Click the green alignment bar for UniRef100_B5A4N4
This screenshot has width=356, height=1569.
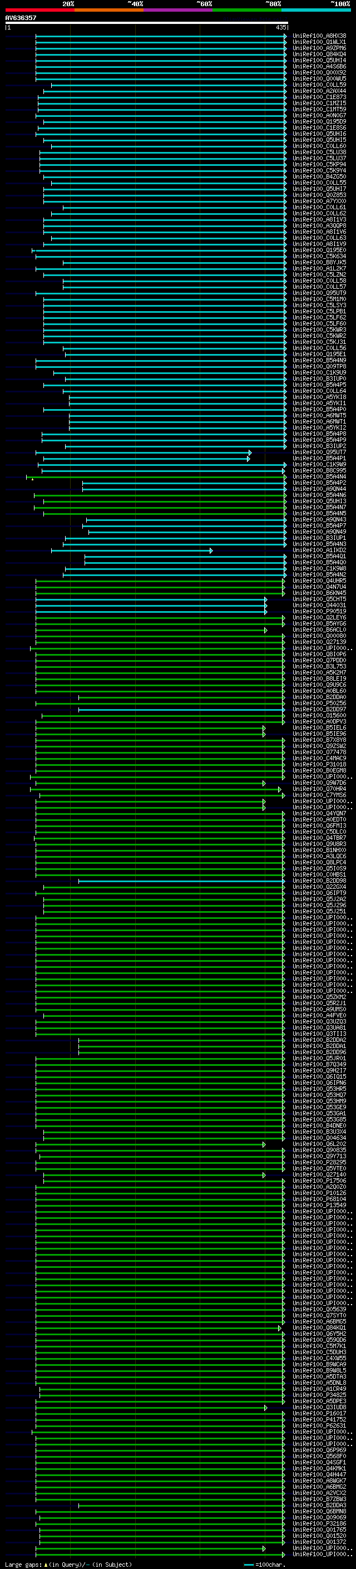tap(156, 477)
